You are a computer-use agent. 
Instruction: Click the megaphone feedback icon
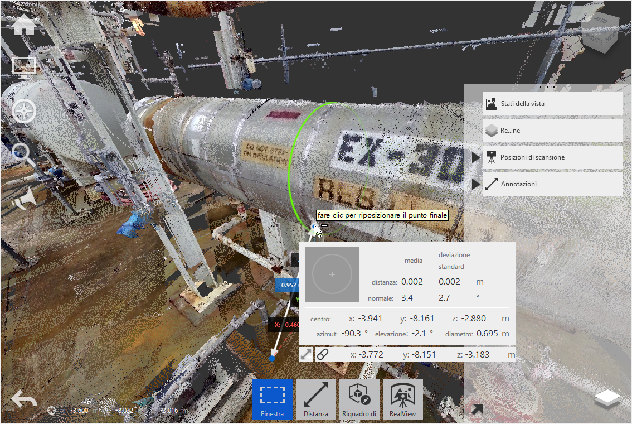pos(24,197)
